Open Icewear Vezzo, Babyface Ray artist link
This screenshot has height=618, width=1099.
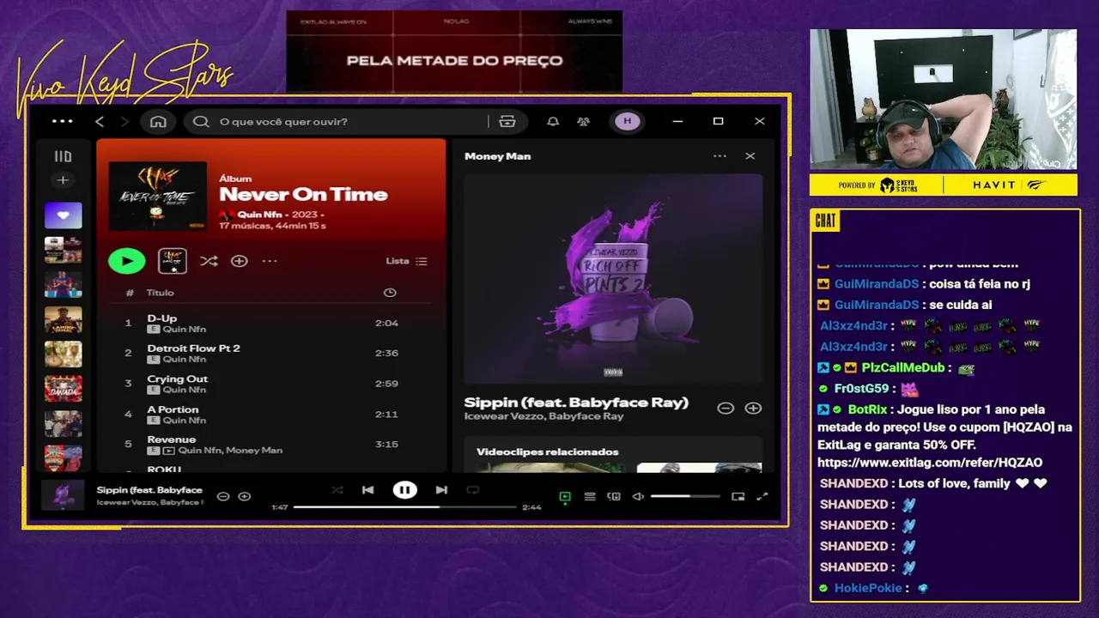coord(543,416)
